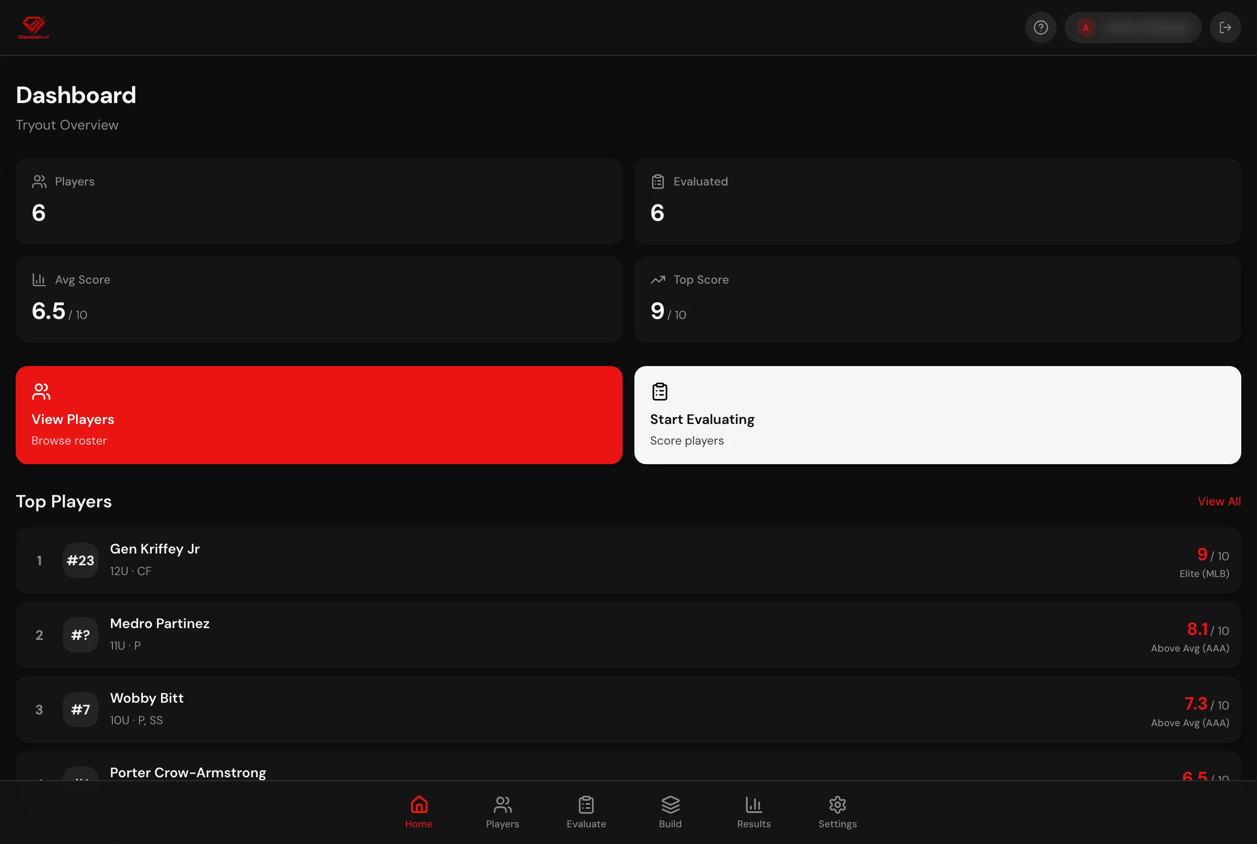Viewport: 1257px width, 844px height.
Task: Click the #23 jersey badge
Action: pos(80,560)
